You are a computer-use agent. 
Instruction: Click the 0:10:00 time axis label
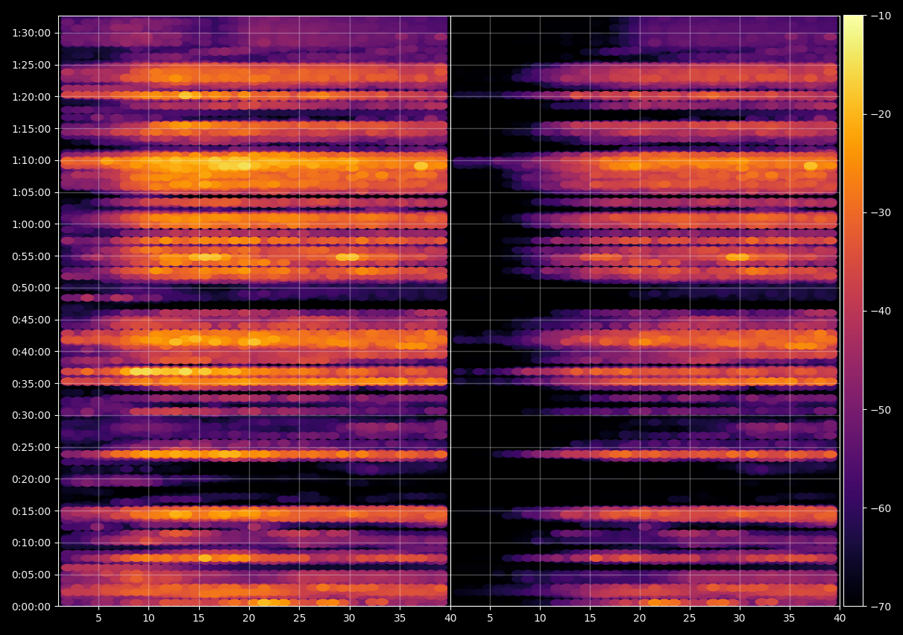coord(31,543)
